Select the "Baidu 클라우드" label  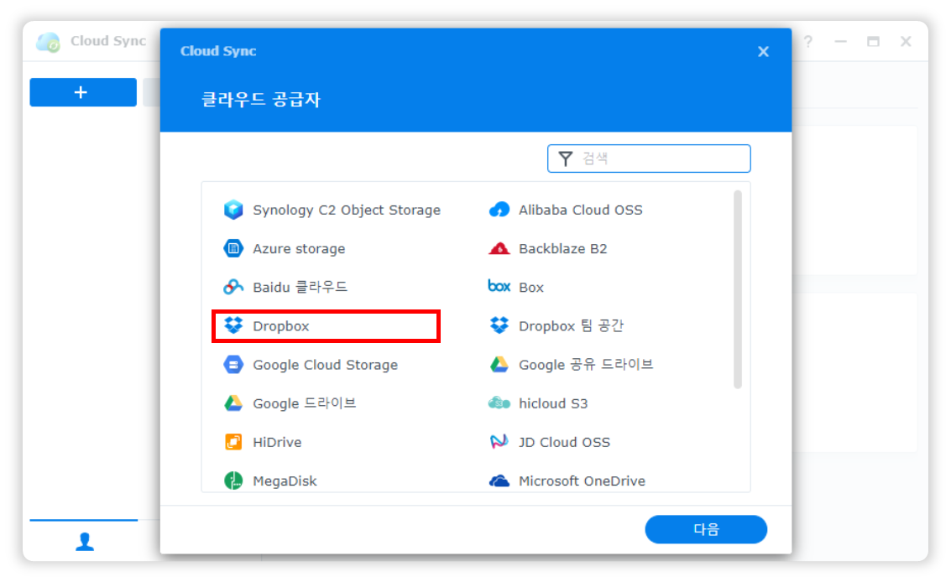click(x=300, y=287)
